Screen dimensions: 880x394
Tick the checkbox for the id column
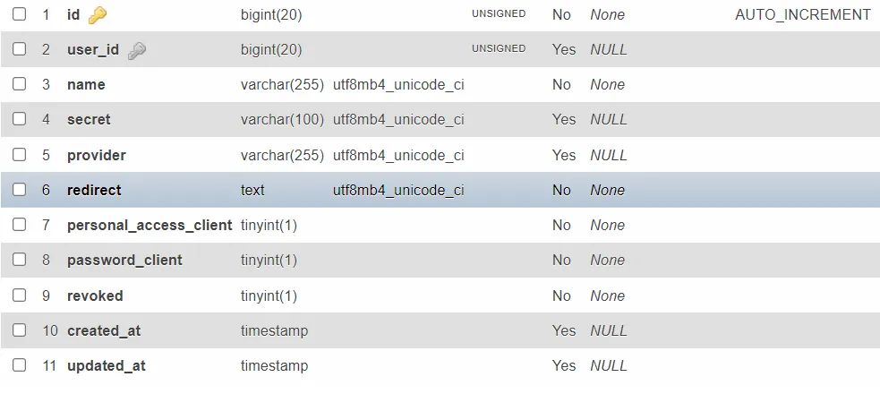click(x=19, y=14)
